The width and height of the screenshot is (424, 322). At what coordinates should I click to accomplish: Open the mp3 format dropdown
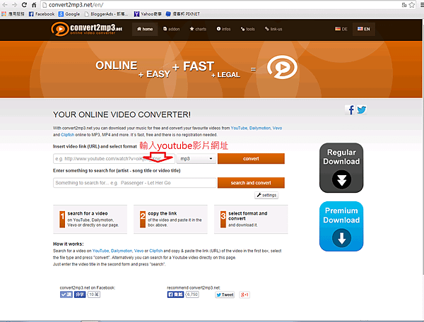pyautogui.click(x=196, y=159)
